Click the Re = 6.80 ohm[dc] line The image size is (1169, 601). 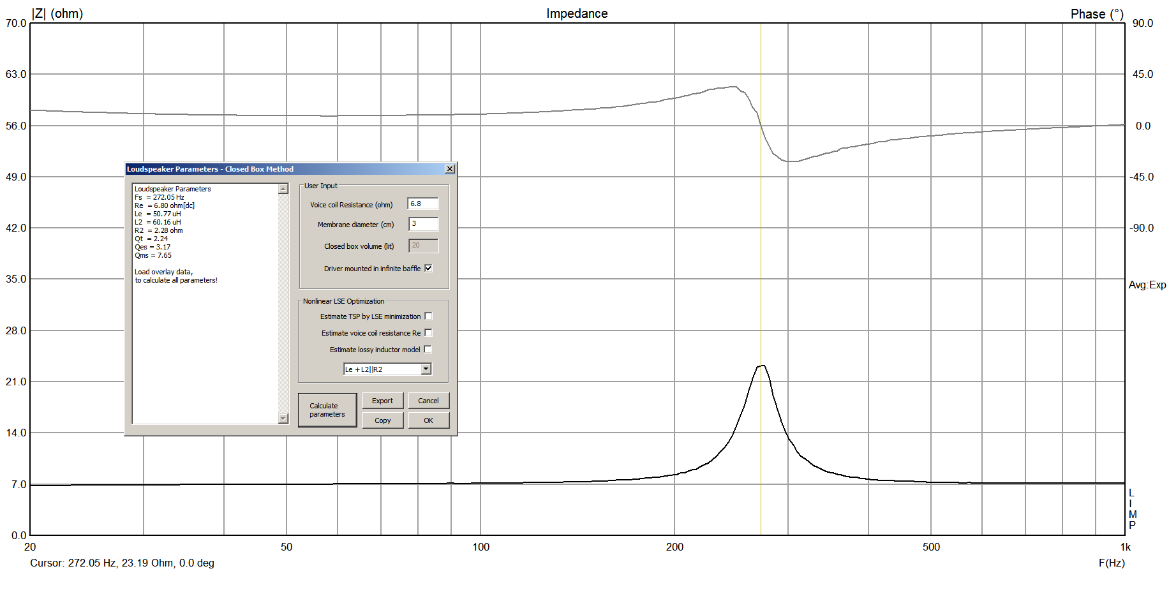[x=165, y=205]
